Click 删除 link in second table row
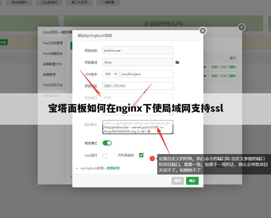The image size is (271, 218). pyautogui.click(x=233, y=76)
